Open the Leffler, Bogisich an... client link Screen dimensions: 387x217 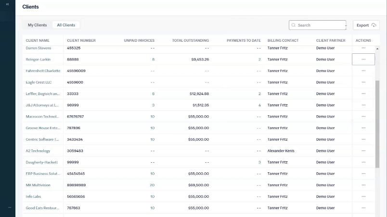43,94
